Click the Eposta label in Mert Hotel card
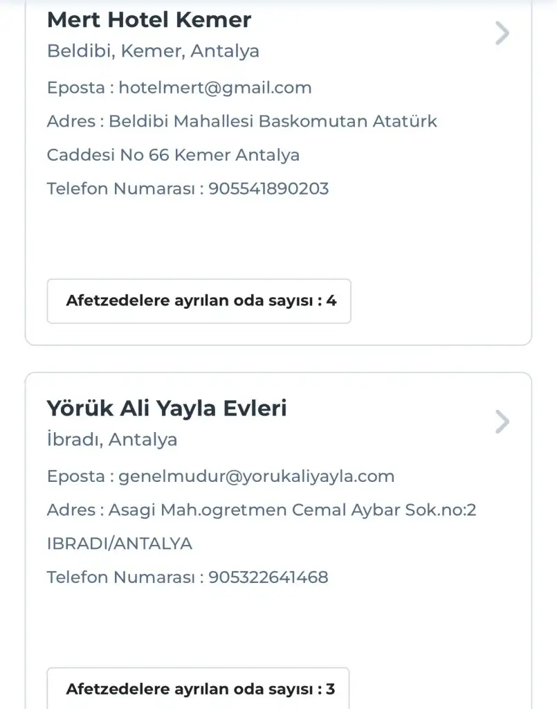 point(76,88)
